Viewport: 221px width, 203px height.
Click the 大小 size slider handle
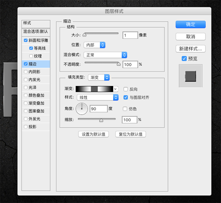coord(84,34)
